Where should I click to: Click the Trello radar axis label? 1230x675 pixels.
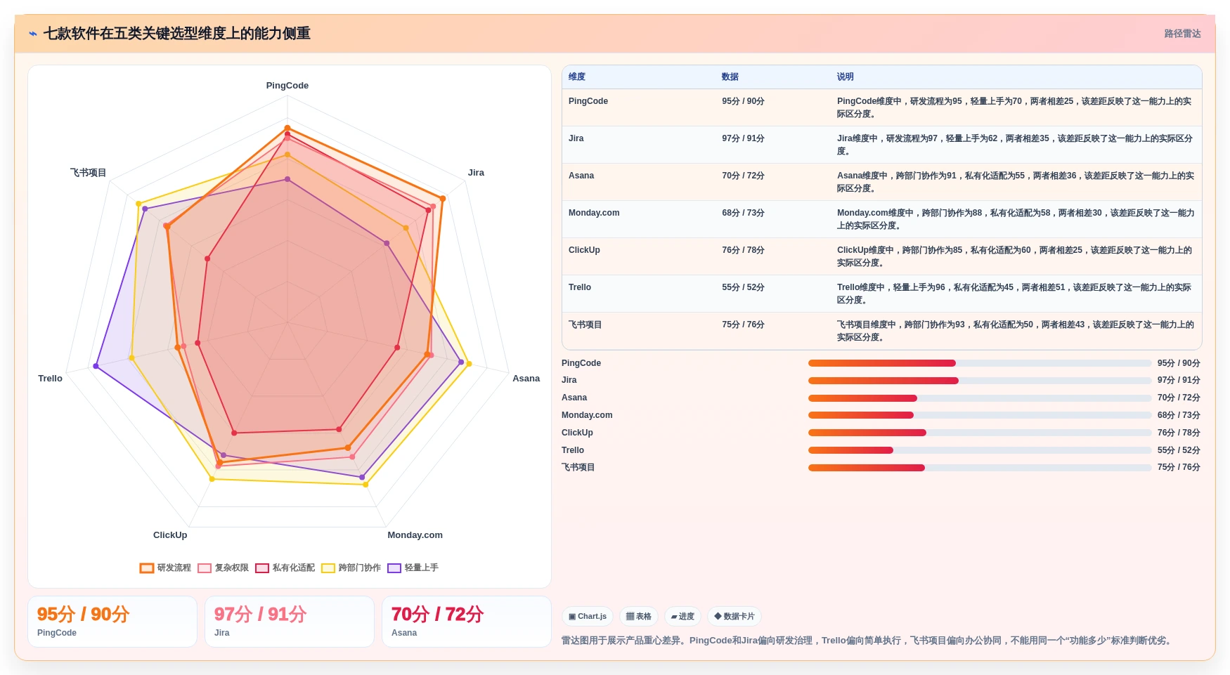[51, 379]
